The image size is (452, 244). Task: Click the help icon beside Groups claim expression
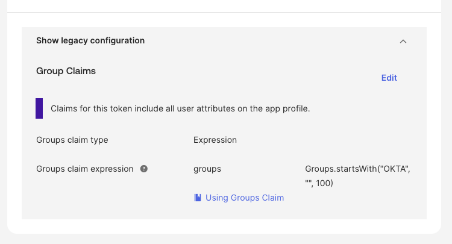(144, 169)
